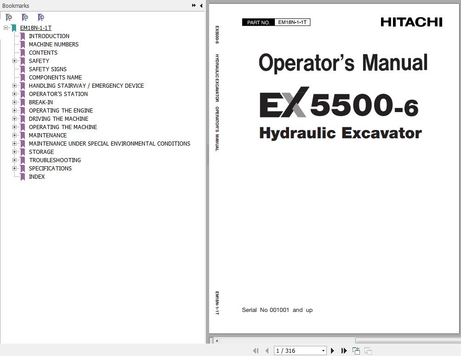Expand the BREAK-IN bookmark
The width and height of the screenshot is (461, 356).
[x=14, y=102]
